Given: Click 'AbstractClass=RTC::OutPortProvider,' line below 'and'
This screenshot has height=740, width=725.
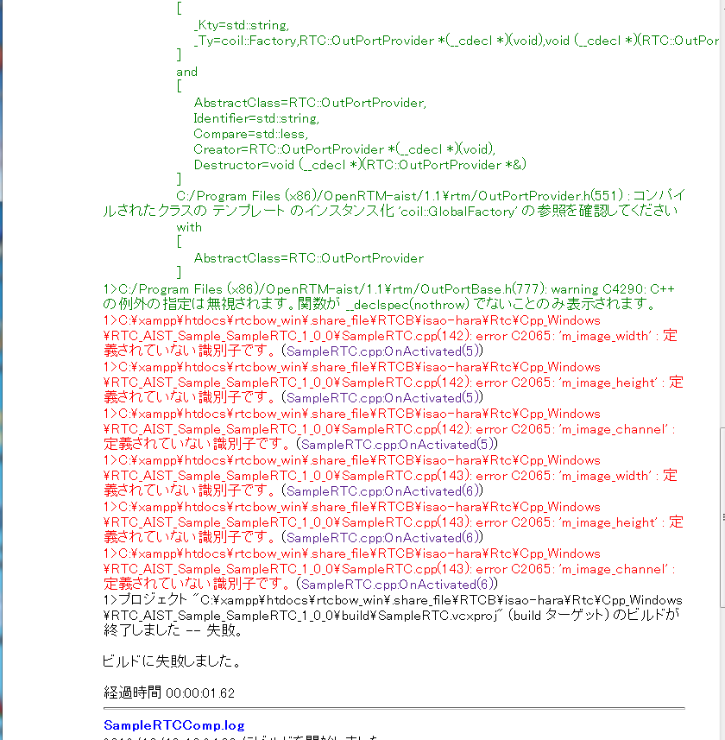Looking at the screenshot, I should click(x=310, y=103).
